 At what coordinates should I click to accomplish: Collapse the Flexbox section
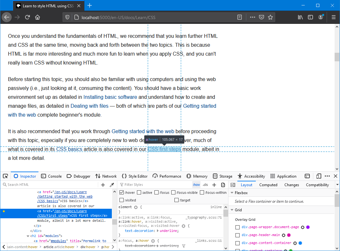point(232,193)
